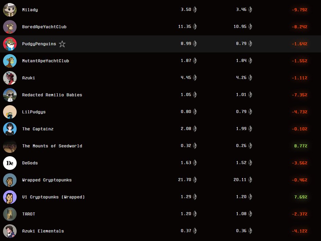321x241 pixels.
Task: Click the V1 Cryptopunks (Wrapped) avatar
Action: 10,197
